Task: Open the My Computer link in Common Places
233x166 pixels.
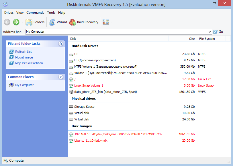Action: [24, 85]
